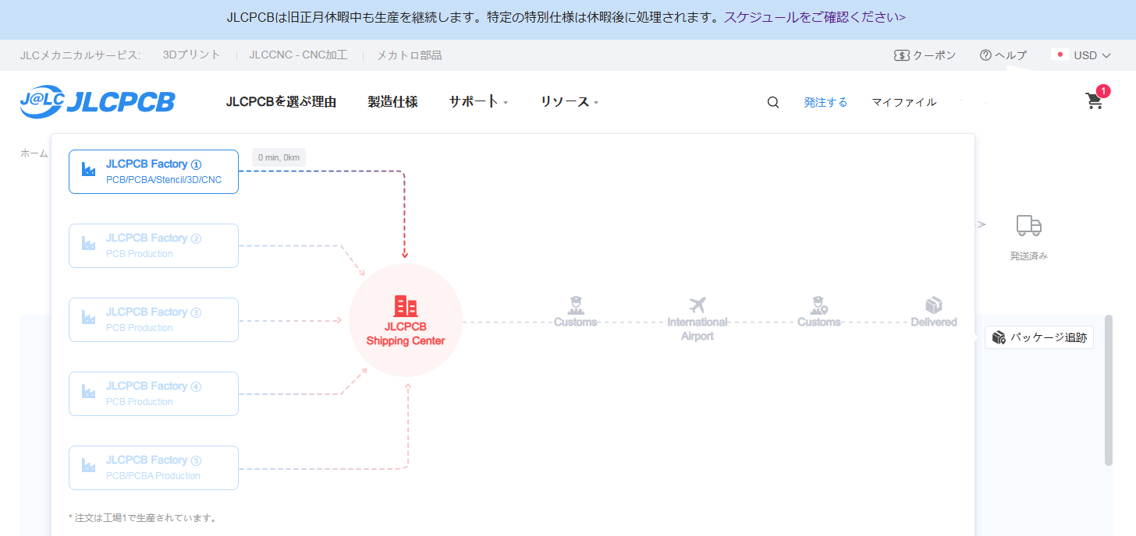
Task: Select the JLCPCB Factory ③ PCB Production card
Action: point(154,319)
